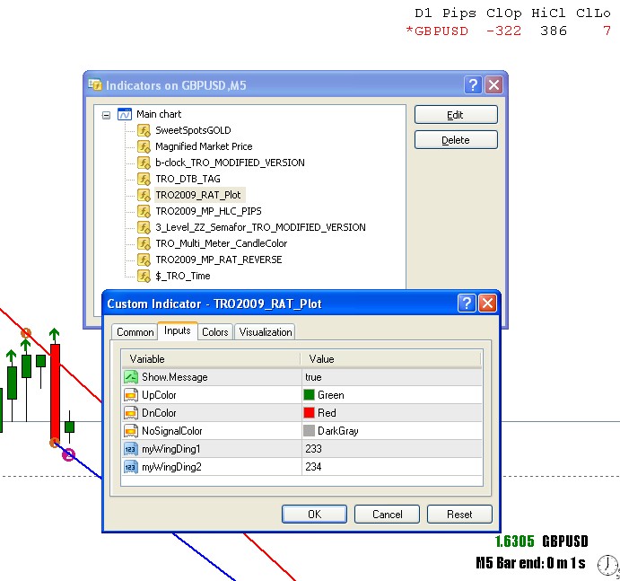Close the Custom Indicator dialog
Screen dimensions: 620x581
coord(487,304)
